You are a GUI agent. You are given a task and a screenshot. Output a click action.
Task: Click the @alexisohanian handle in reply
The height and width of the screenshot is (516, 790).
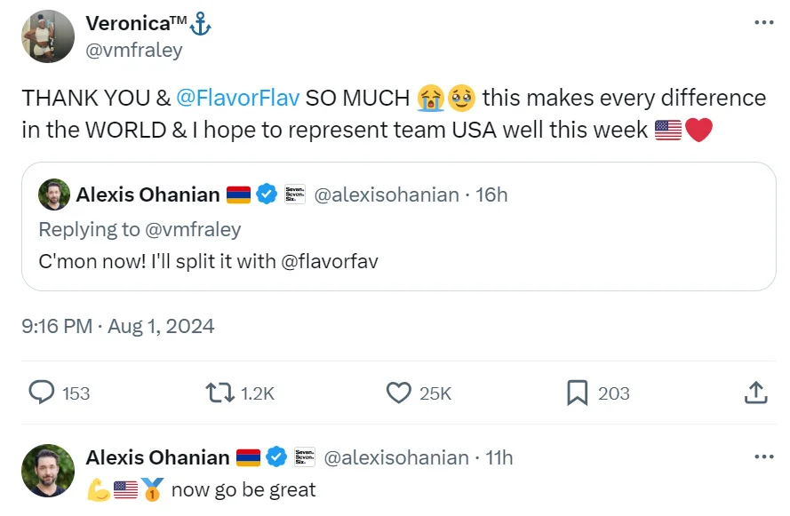click(x=395, y=457)
